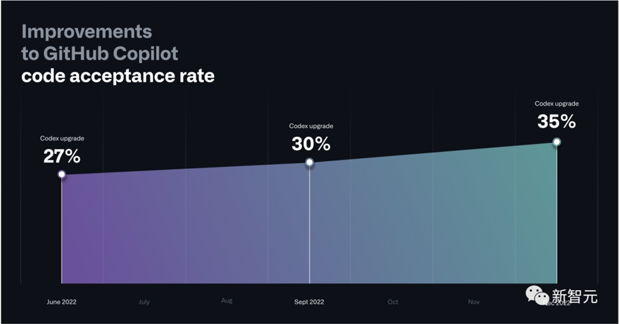This screenshot has width=619, height=324.
Task: Click the 27% data point marker
Action: pos(61,174)
